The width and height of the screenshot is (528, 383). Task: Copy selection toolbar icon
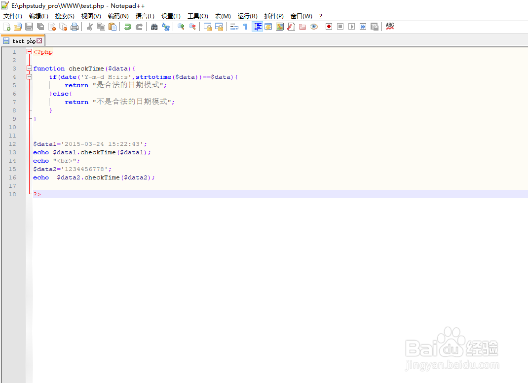(x=101, y=27)
